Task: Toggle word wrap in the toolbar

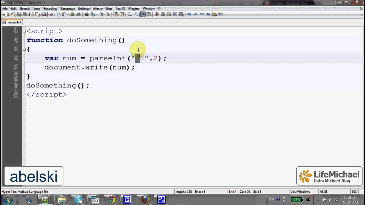Action: click(x=130, y=14)
